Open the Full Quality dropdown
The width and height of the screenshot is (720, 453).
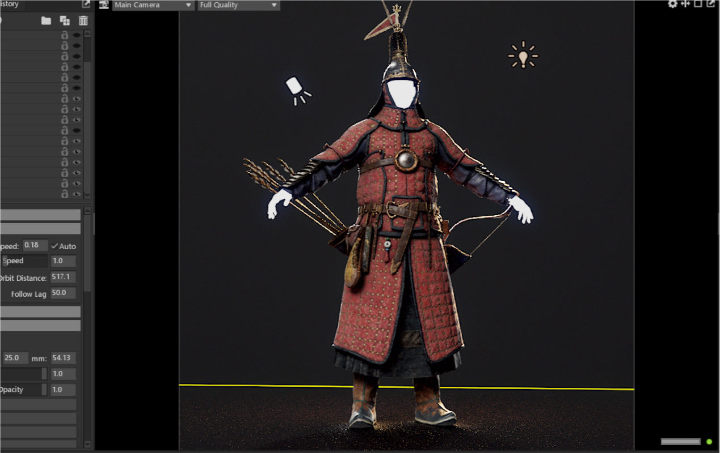tap(239, 5)
